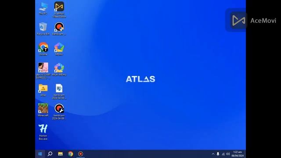Open the network status tray icon
Screen dimensions: 281x158
click(x=223, y=154)
